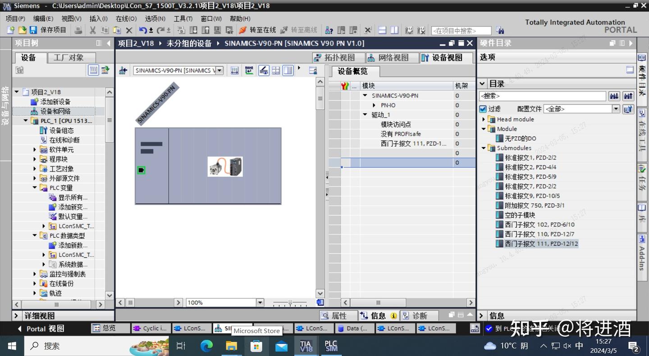Image resolution: width=649 pixels, height=356 pixels.
Task: Click the servo drive image in device view
Action: coord(225,166)
